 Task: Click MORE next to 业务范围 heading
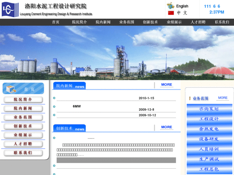(223, 98)
